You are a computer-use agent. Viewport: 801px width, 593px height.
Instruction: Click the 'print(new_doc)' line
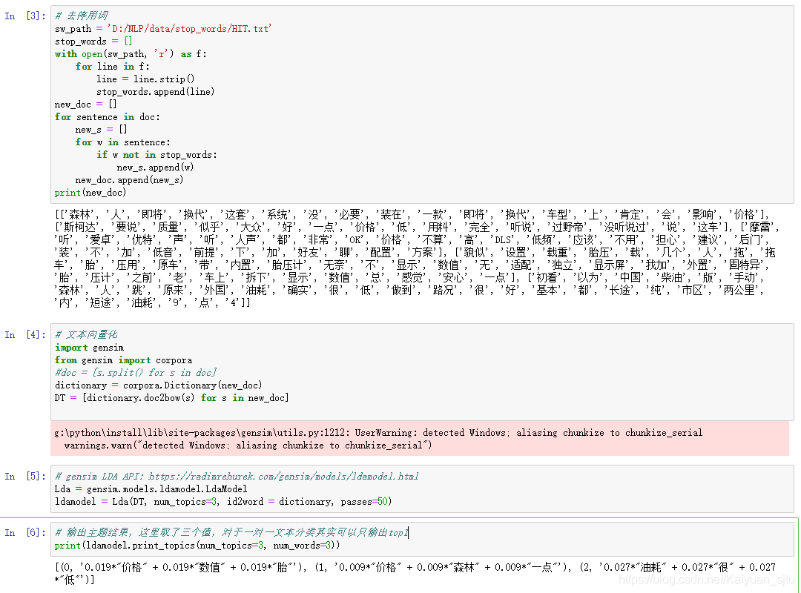90,193
